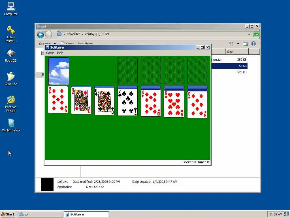Select the 7 of clubs card
This screenshot has height=218, width=290.
pos(128,102)
